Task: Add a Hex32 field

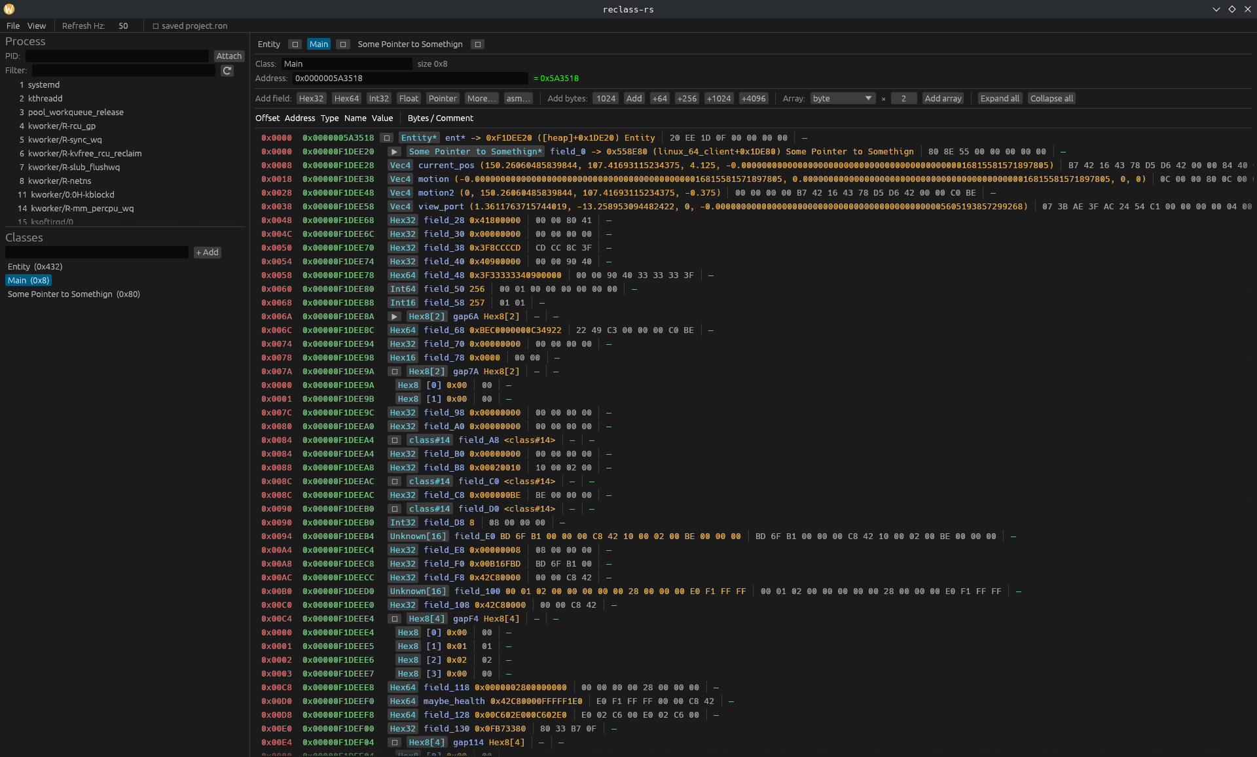Action: [x=312, y=99]
